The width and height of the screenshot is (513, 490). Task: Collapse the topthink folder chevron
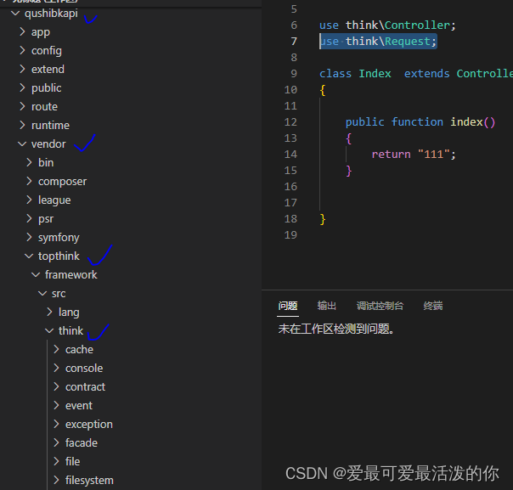coord(29,256)
